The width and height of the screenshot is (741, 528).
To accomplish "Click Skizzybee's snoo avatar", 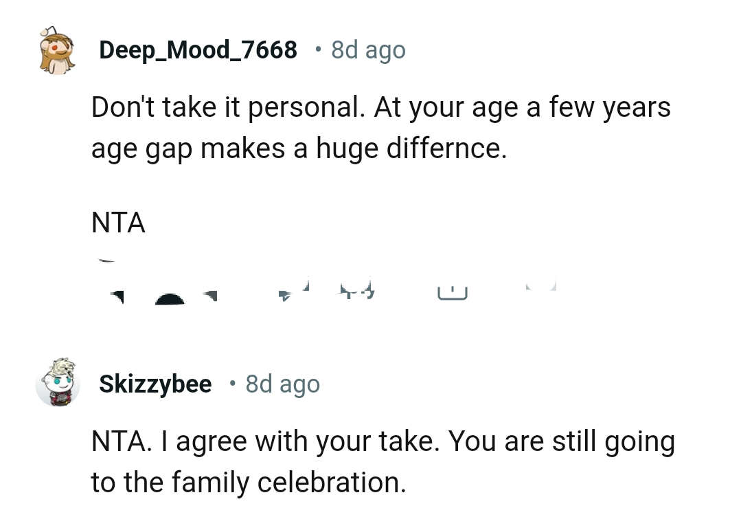I will click(x=58, y=384).
